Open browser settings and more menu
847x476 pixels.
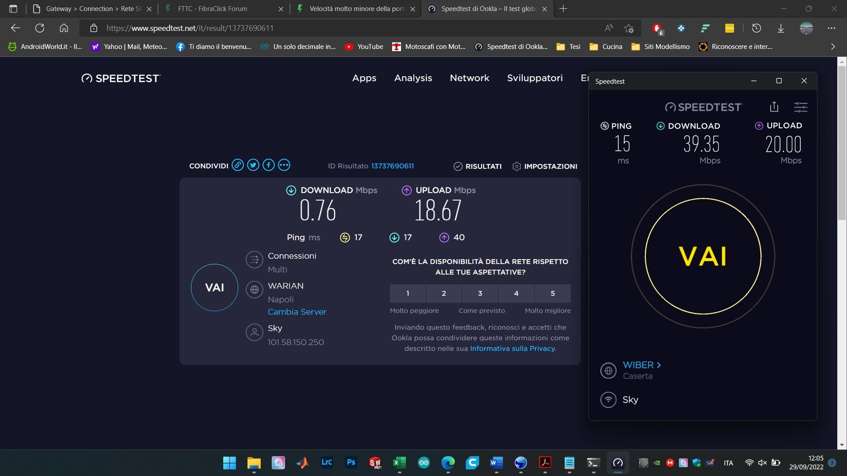(832, 28)
